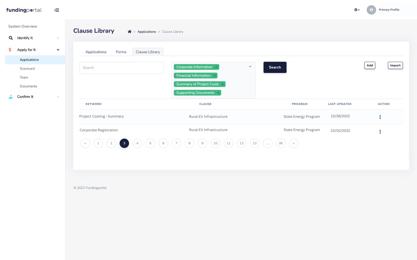Click the dollar icon beside Apply for It
Viewport: 417px width, 260px height.
[10, 49]
